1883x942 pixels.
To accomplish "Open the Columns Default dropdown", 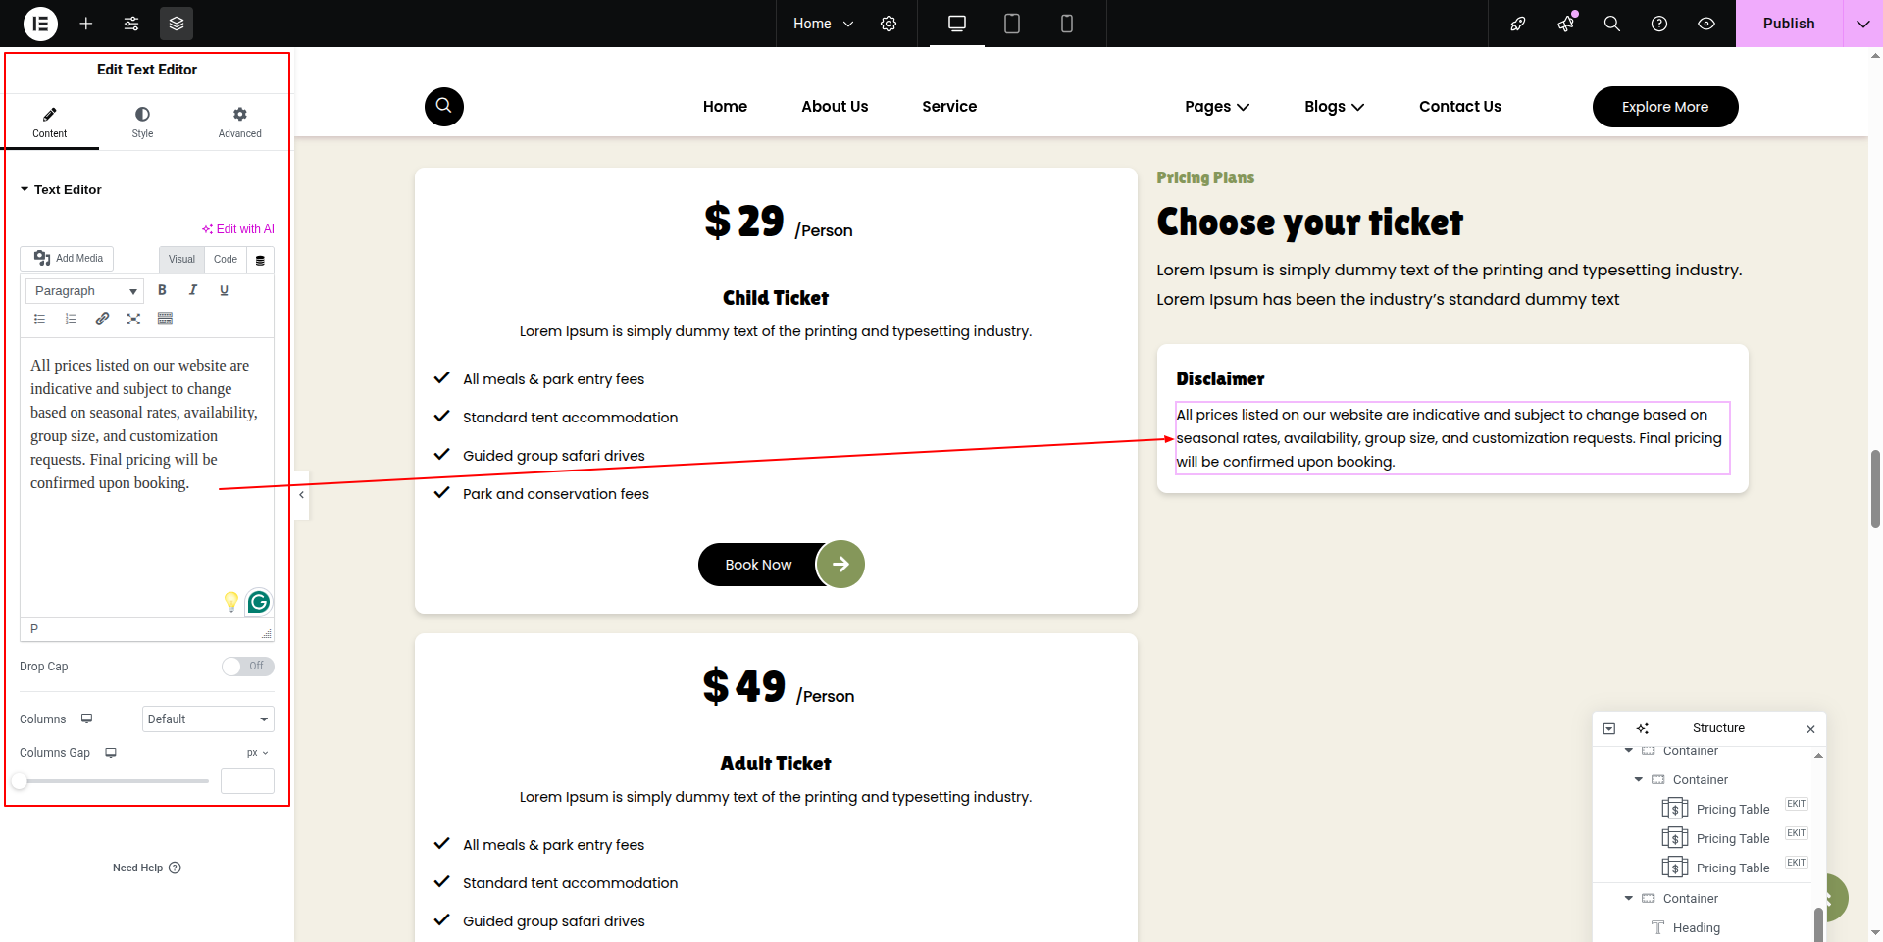I will coord(208,719).
